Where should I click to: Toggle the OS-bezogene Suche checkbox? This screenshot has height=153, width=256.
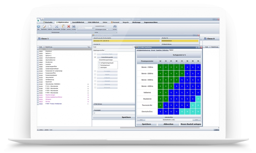(x=107, y=29)
